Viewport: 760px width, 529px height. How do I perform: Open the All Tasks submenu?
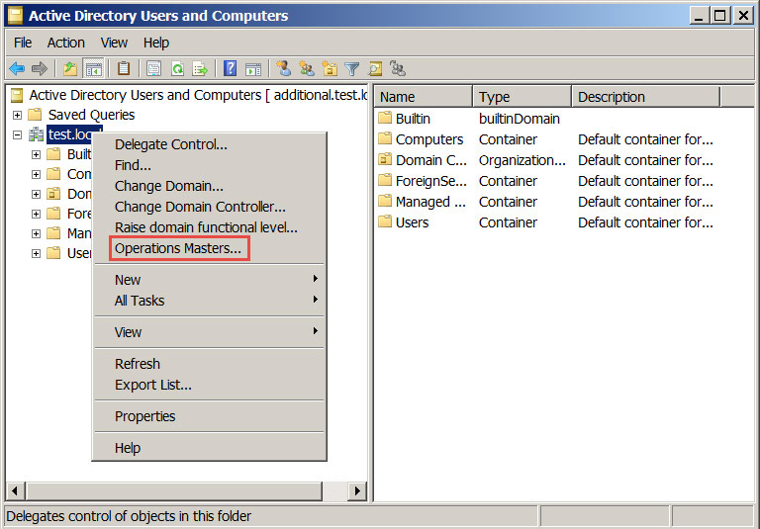point(140,301)
